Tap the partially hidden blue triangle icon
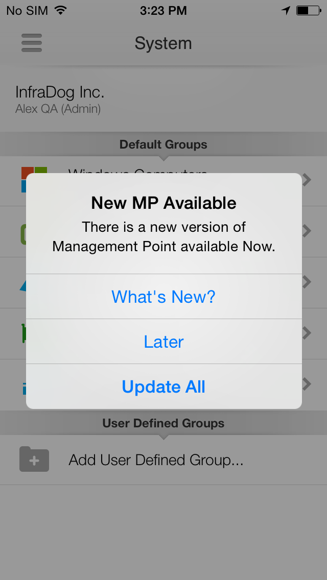 tap(22, 285)
